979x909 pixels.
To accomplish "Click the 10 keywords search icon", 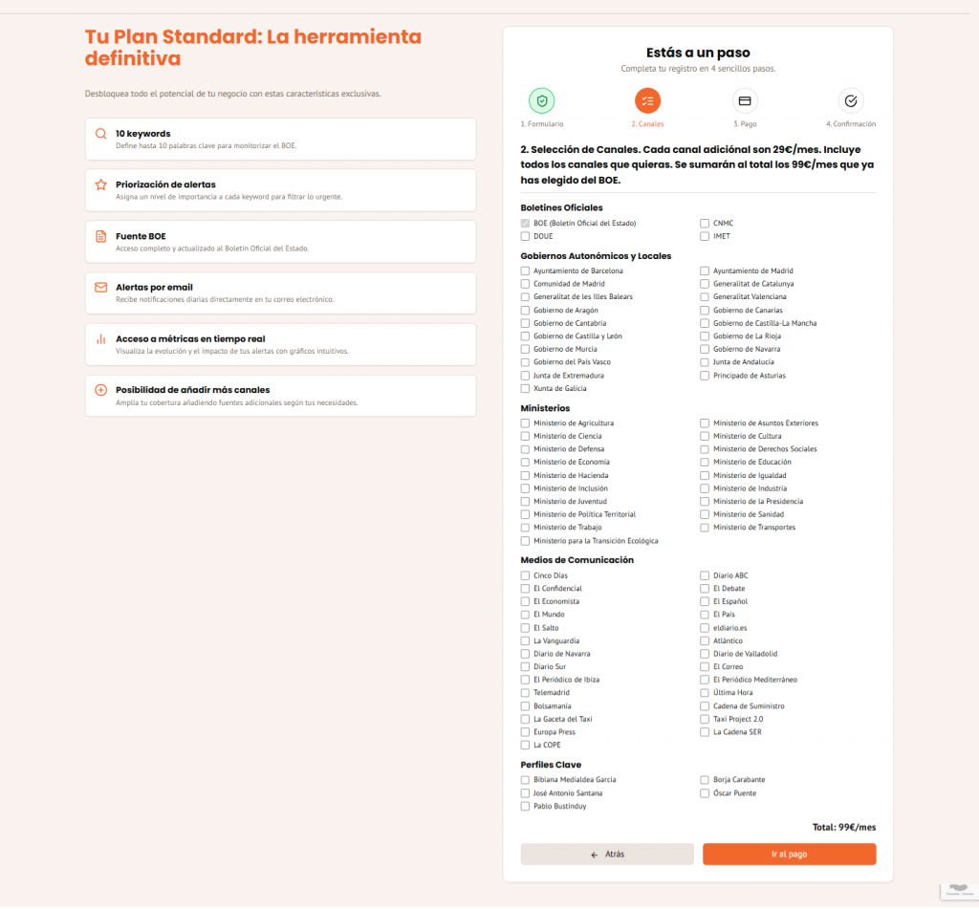I will [101, 134].
